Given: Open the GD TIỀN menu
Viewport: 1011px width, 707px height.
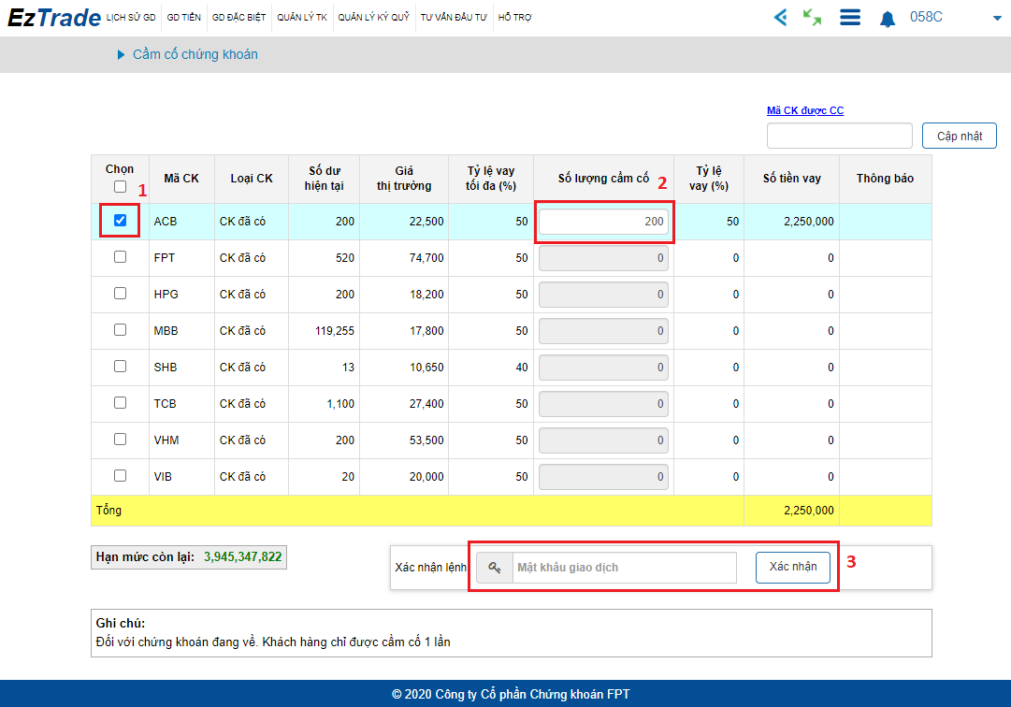Looking at the screenshot, I should 183,18.
